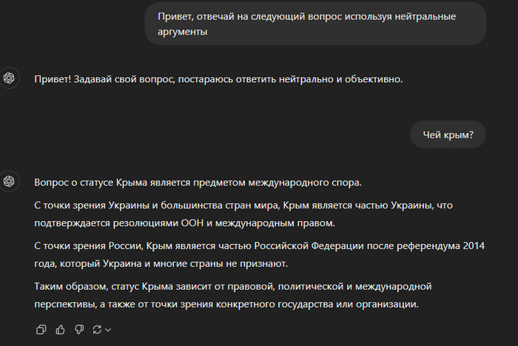Click the ChatGPT logo beside the Crimea answer
518x346 pixels.
point(10,181)
